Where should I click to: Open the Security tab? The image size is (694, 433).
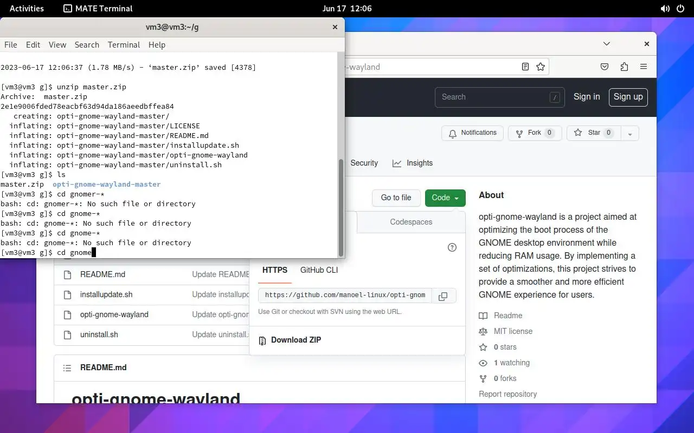pyautogui.click(x=364, y=163)
